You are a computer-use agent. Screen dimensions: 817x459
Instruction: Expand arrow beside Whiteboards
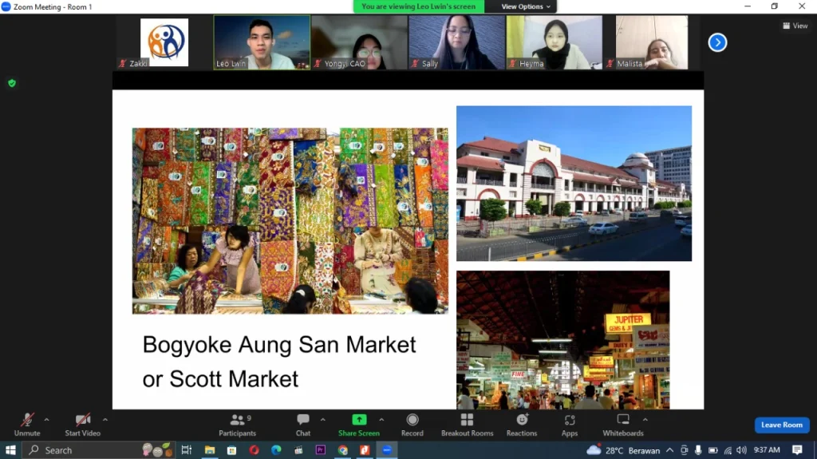click(645, 419)
